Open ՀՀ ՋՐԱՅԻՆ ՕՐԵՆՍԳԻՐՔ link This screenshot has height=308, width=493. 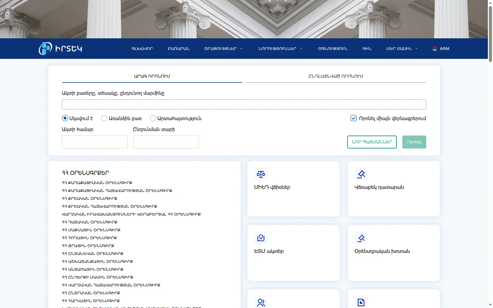(88, 246)
